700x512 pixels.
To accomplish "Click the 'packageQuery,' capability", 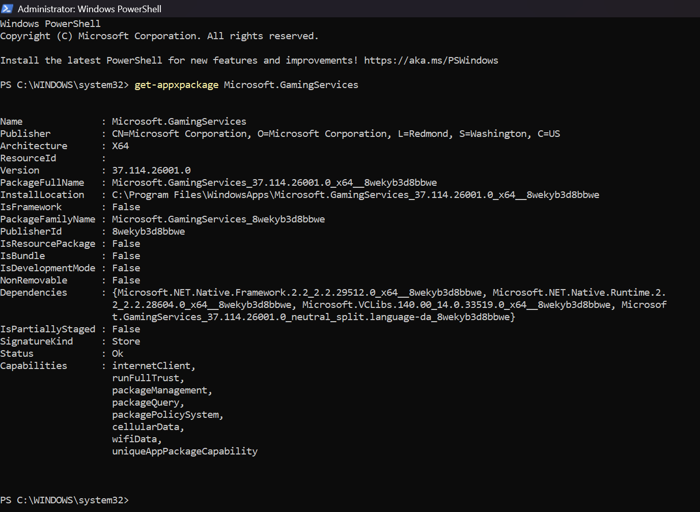I will [148, 403].
